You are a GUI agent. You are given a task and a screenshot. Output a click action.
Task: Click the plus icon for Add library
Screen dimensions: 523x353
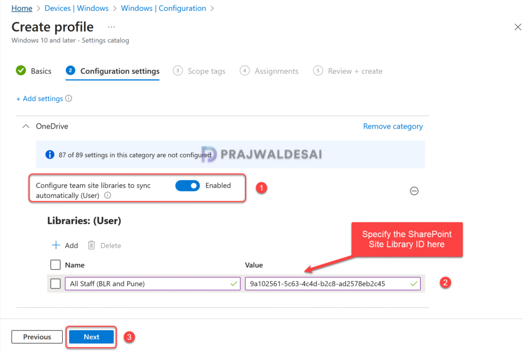point(56,245)
